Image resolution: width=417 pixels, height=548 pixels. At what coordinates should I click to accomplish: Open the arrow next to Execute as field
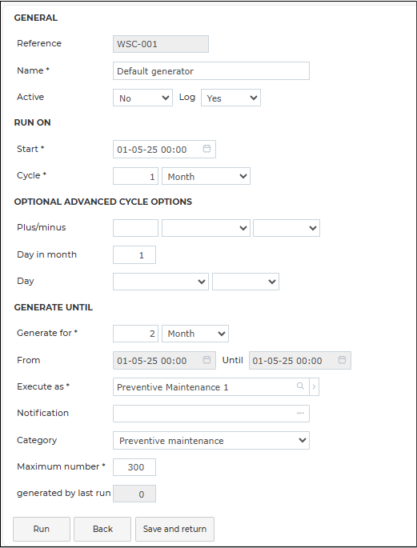click(x=314, y=387)
